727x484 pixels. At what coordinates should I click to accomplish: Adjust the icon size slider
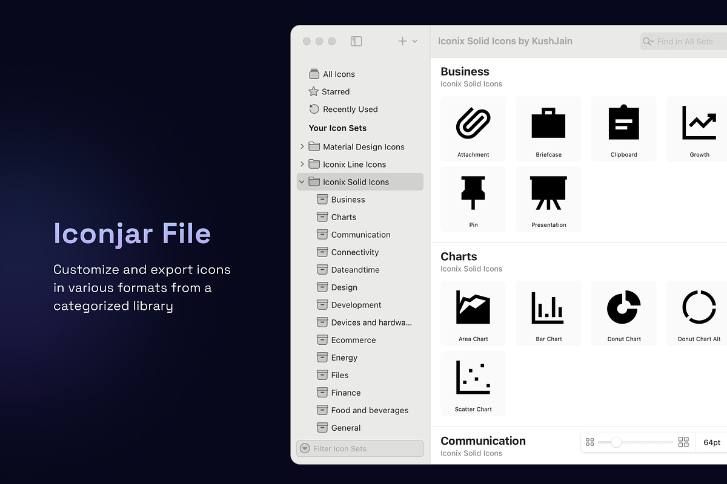(616, 442)
